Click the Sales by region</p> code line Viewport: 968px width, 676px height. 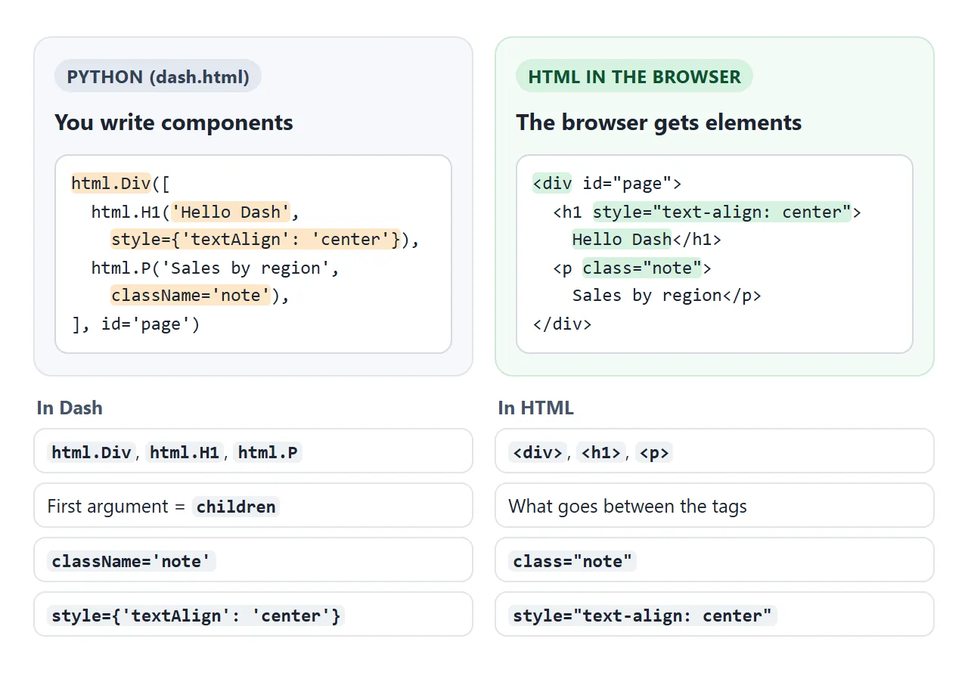click(x=666, y=296)
